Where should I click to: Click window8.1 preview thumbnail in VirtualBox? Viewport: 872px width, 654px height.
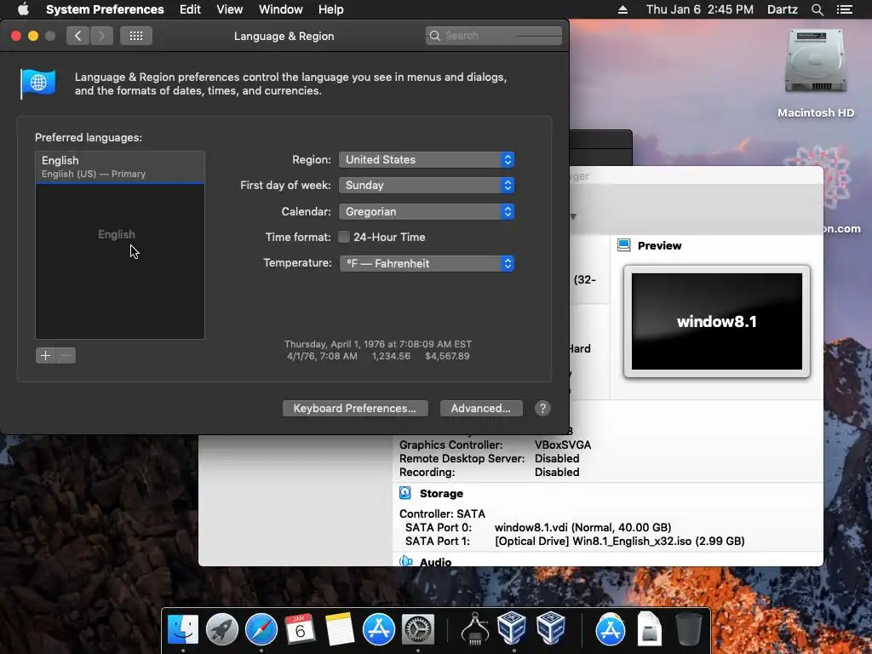coord(717,321)
